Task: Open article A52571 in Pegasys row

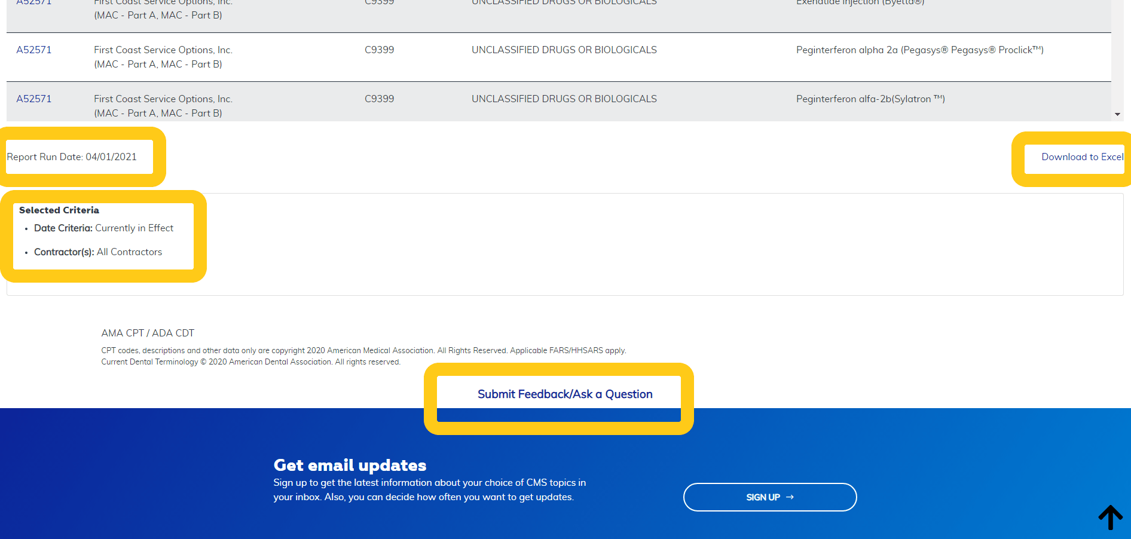Action: [34, 50]
